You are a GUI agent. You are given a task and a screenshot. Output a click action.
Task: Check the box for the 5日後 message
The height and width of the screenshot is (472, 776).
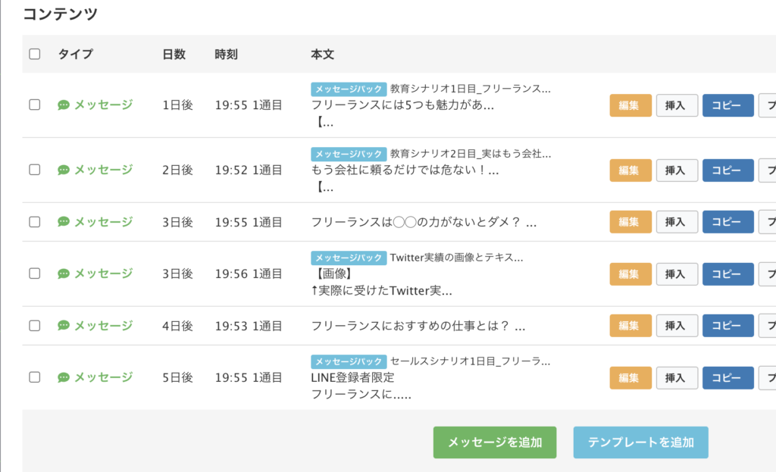coord(34,377)
